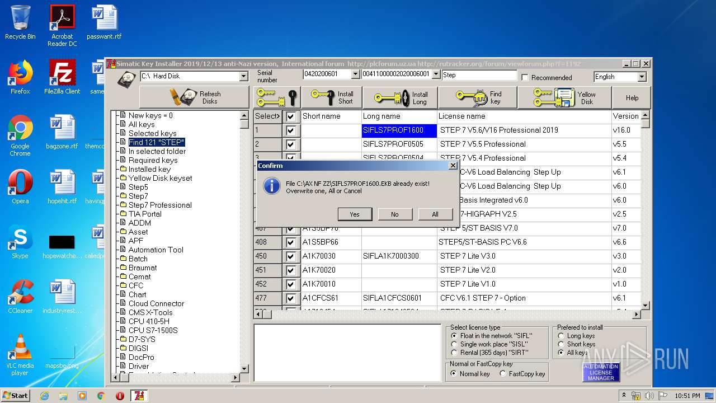Screen dimensions: 716x403
Task: Open Opera desktop shortcut
Action: [20, 187]
